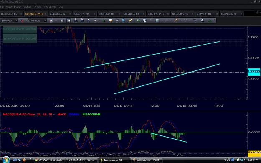Close the GBP/JPY, H1 tab
261x163 pixels.
[217, 14]
